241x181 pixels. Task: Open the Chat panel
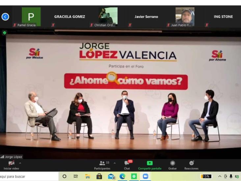click(x=127, y=165)
